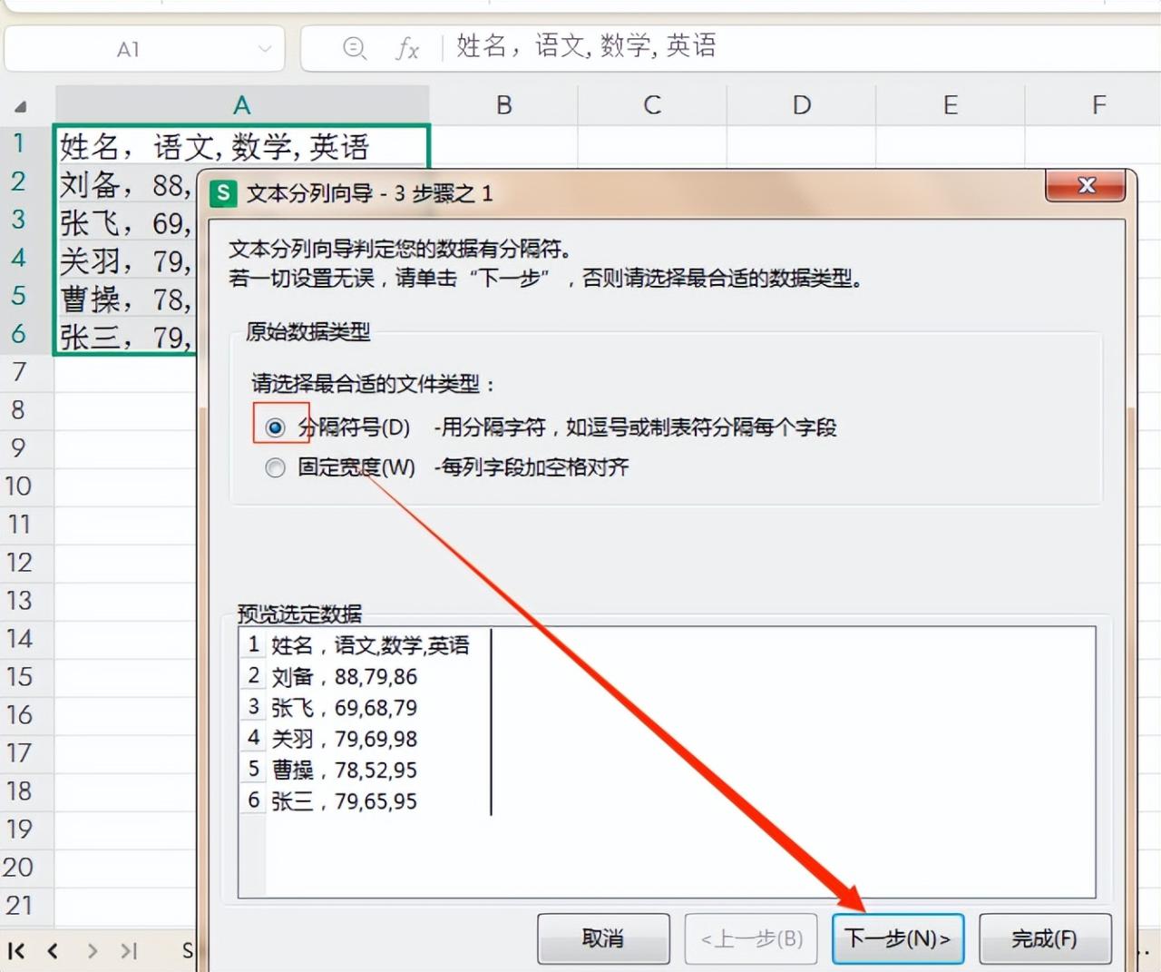
Task: Close the text-to-columns wizard dialog
Action: [x=1086, y=186]
